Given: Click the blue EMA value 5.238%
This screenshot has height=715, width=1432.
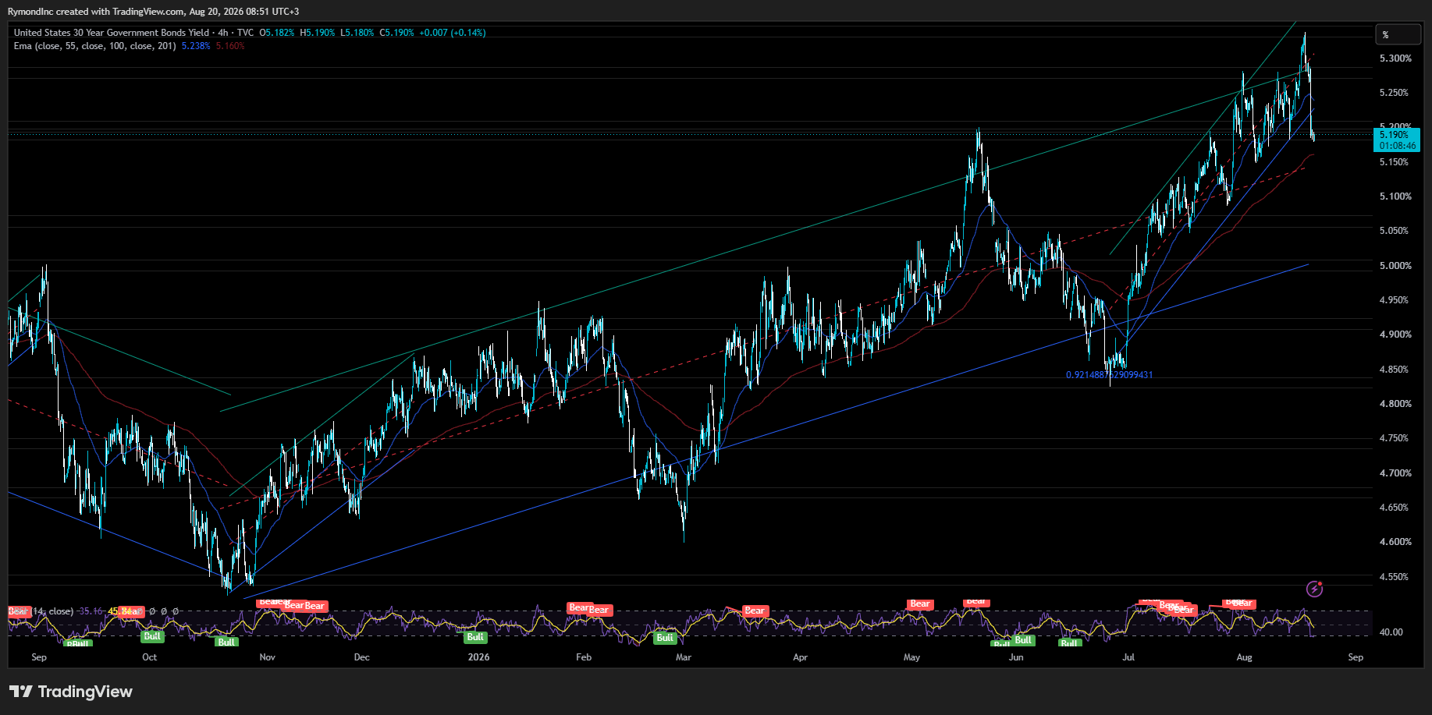Looking at the screenshot, I should click(196, 46).
